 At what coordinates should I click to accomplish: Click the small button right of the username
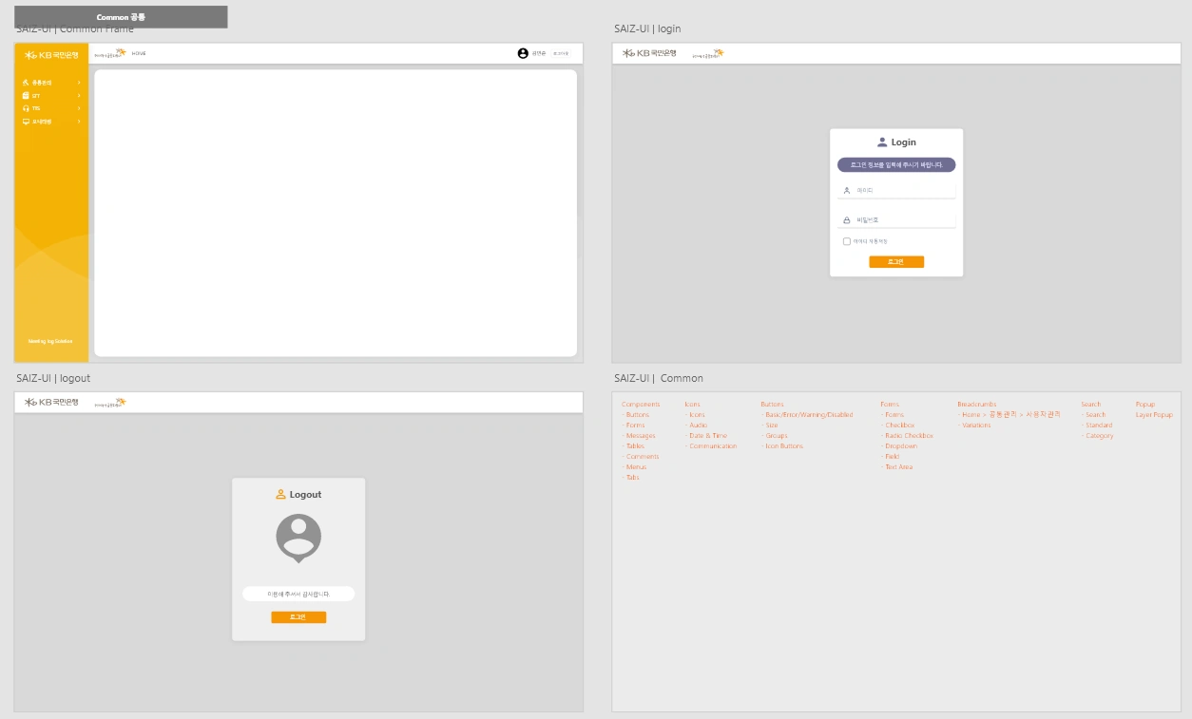(561, 53)
